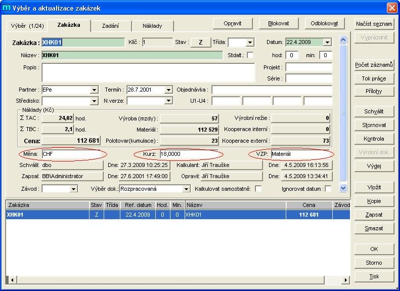Click the hod input field
This screenshot has width=400, height=291.
pos(292,55)
